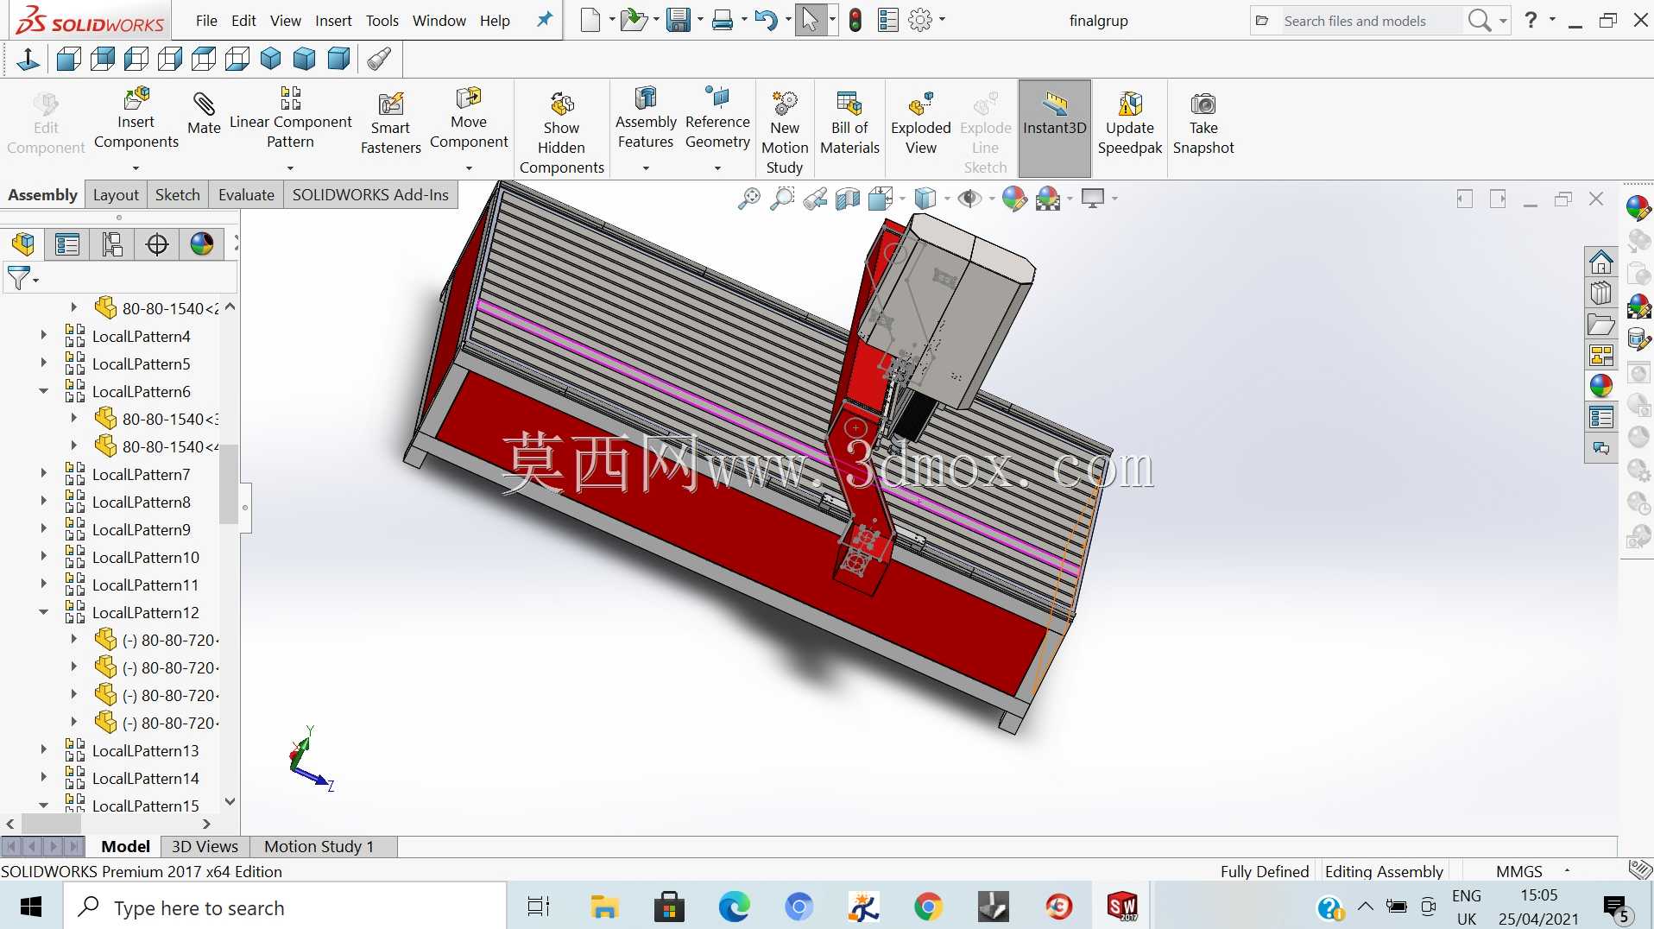
Task: Expand the LocalPattern9 node
Action: pyautogui.click(x=44, y=529)
